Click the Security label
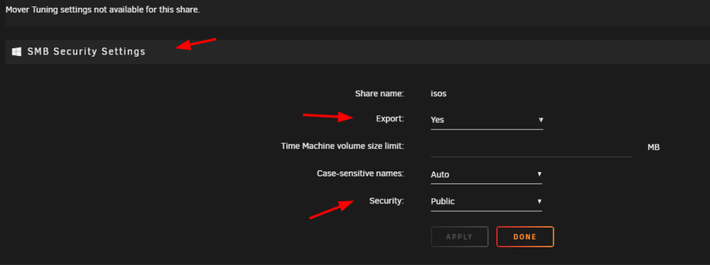 [x=386, y=201]
